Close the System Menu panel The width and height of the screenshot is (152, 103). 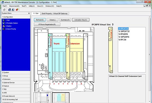click(x=29, y=13)
